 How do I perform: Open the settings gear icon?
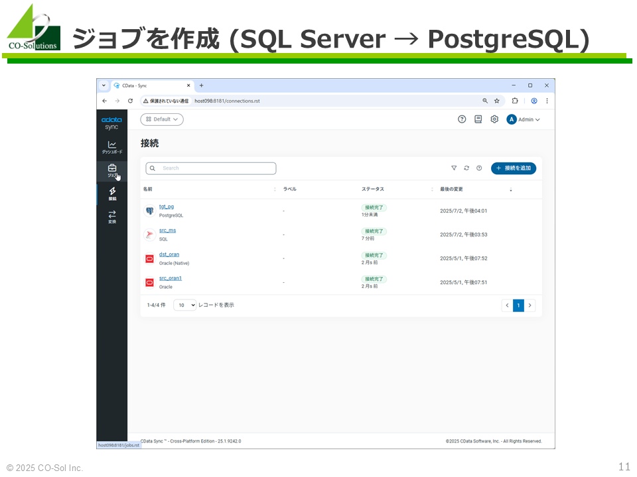pos(494,119)
